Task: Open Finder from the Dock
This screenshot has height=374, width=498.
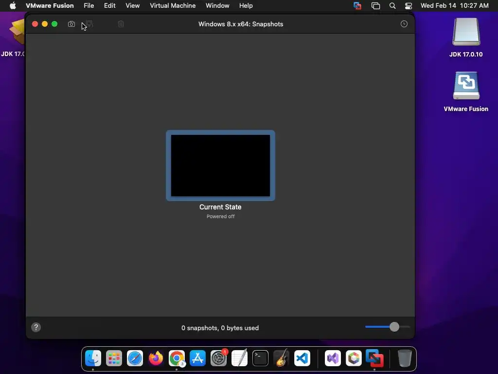Action: pos(93,358)
